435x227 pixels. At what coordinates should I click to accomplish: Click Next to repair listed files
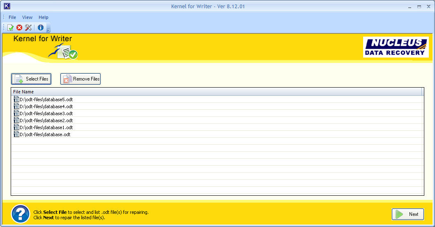tap(408, 214)
